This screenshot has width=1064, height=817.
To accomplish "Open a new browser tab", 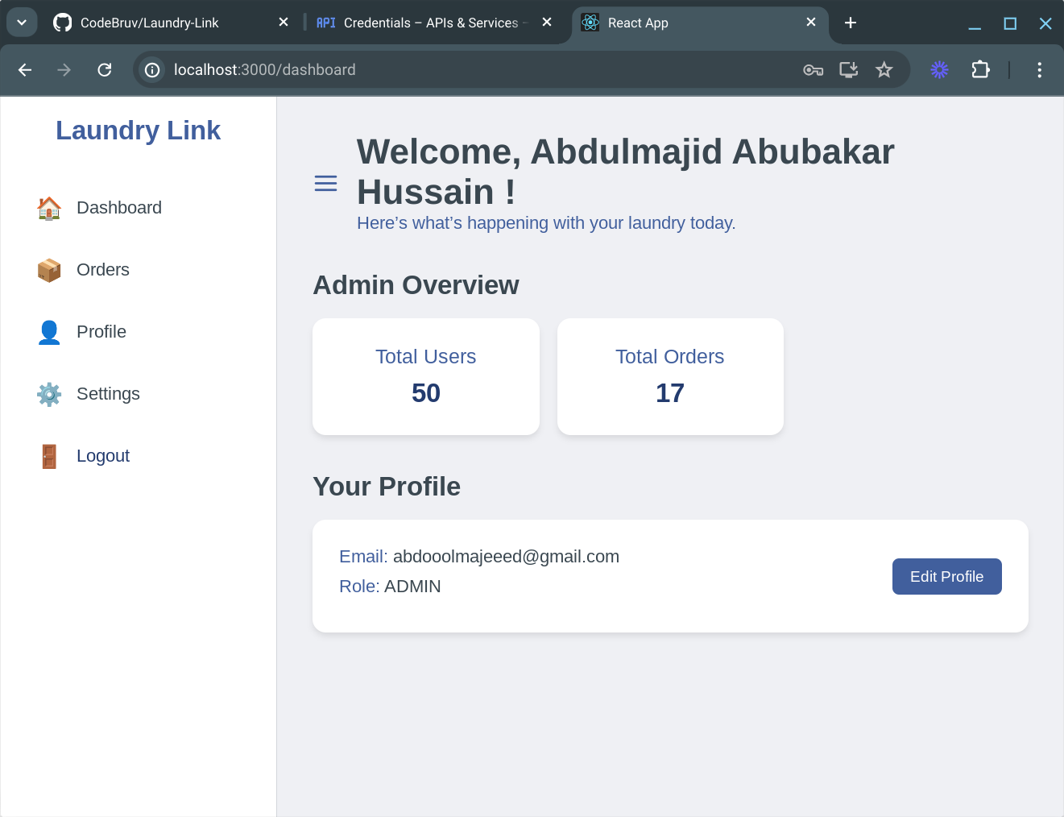I will click(850, 23).
